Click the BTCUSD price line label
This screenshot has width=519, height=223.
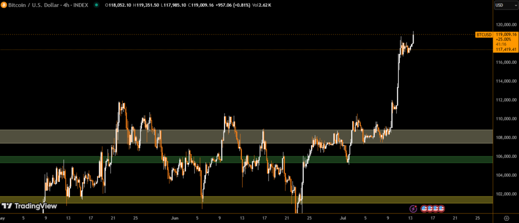coord(483,34)
